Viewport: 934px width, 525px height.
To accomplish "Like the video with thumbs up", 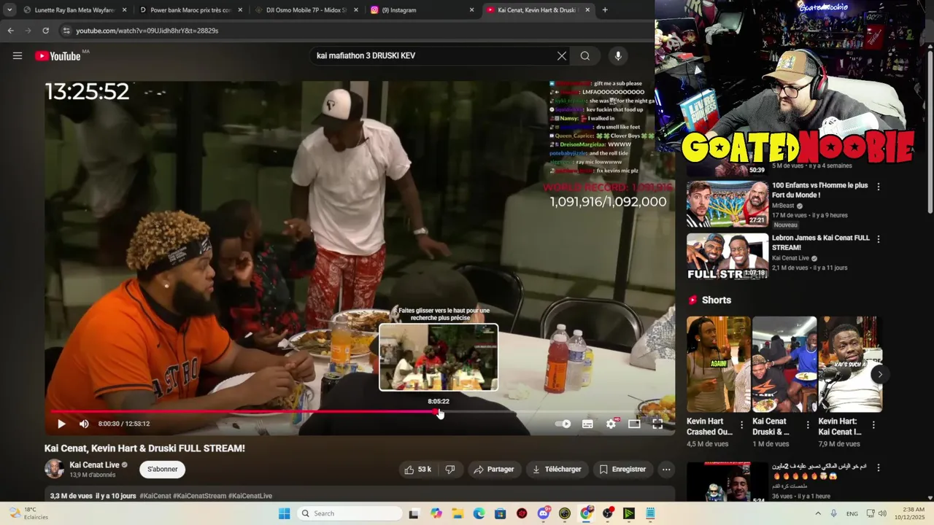I will pos(417,470).
